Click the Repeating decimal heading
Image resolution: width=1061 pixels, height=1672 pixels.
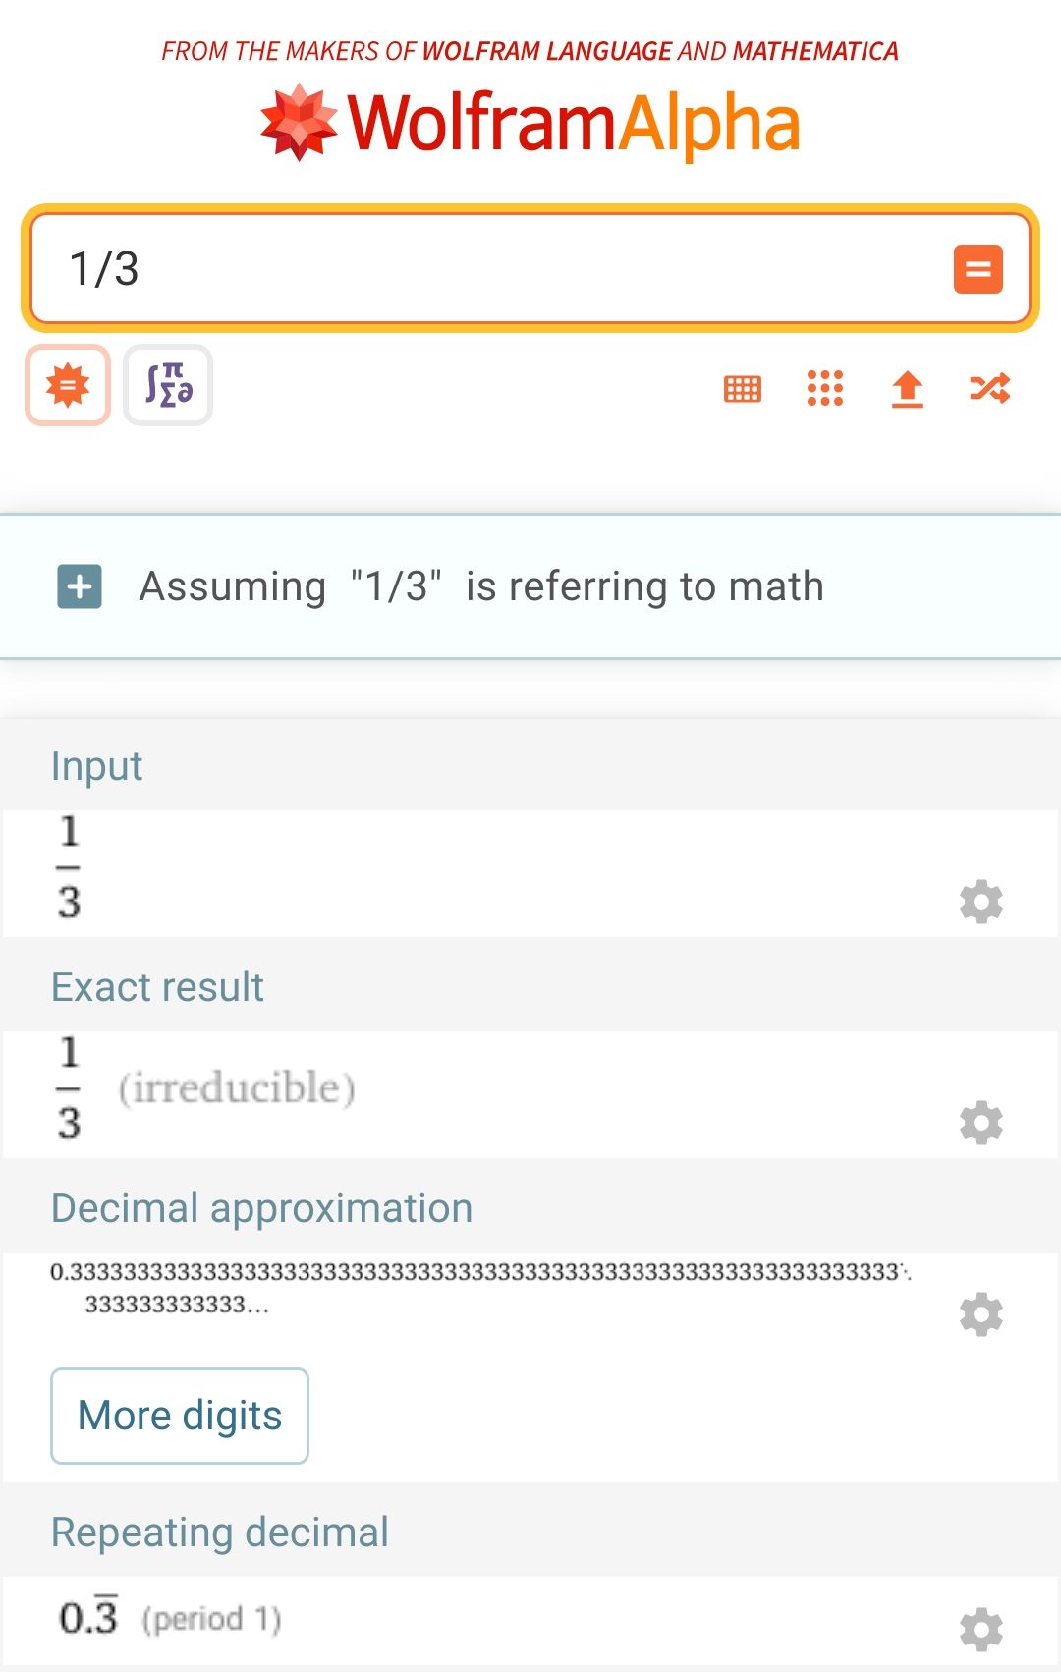pos(220,1533)
